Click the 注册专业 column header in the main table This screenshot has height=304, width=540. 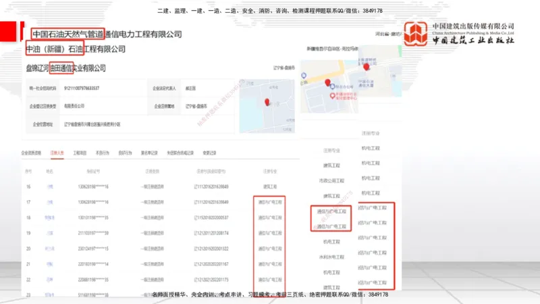point(270,172)
